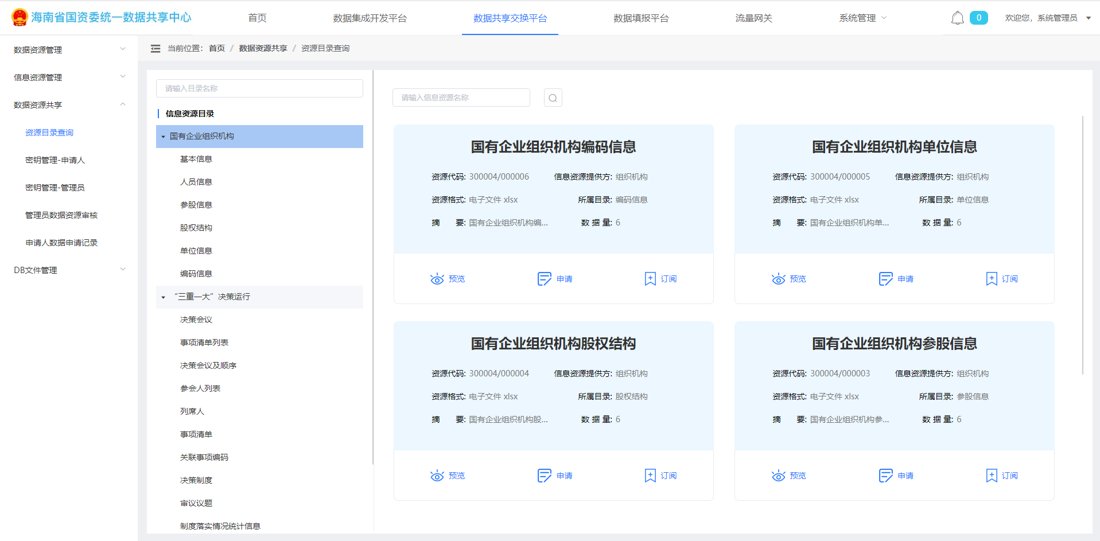Click the apply icon on 单位信息 card
This screenshot has height=541, width=1100.
click(885, 279)
